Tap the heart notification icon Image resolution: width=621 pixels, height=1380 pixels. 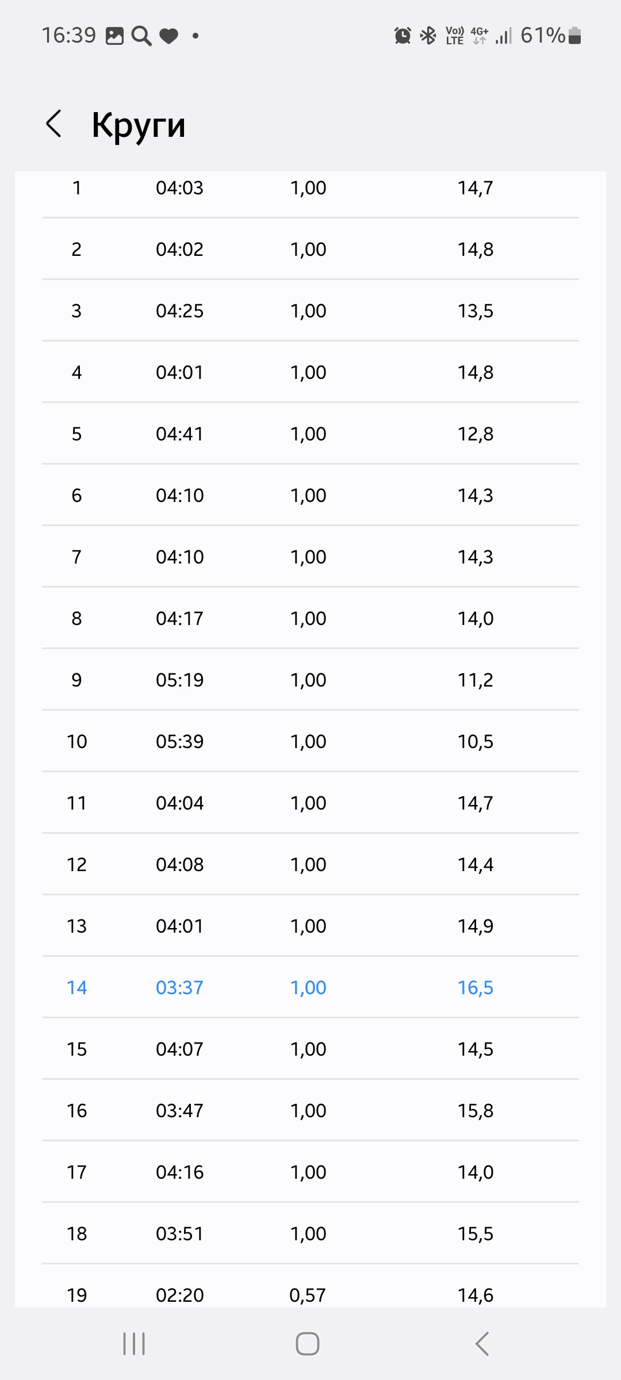168,36
